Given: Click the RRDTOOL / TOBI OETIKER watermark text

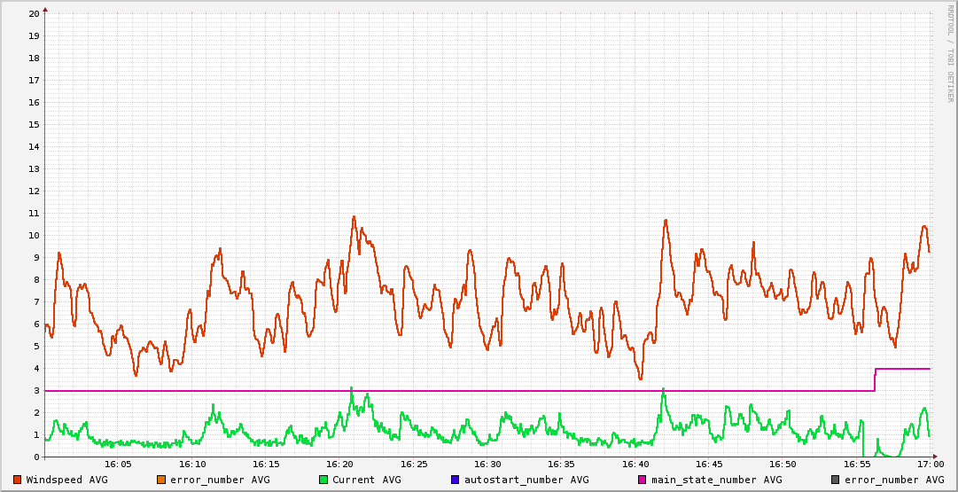Looking at the screenshot, I should [950, 53].
